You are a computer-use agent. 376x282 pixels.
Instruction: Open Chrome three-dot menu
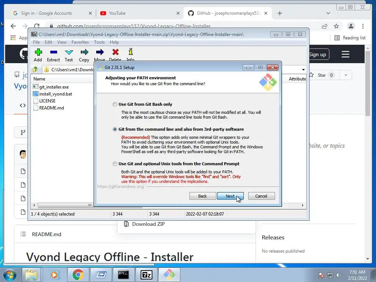tap(363, 26)
